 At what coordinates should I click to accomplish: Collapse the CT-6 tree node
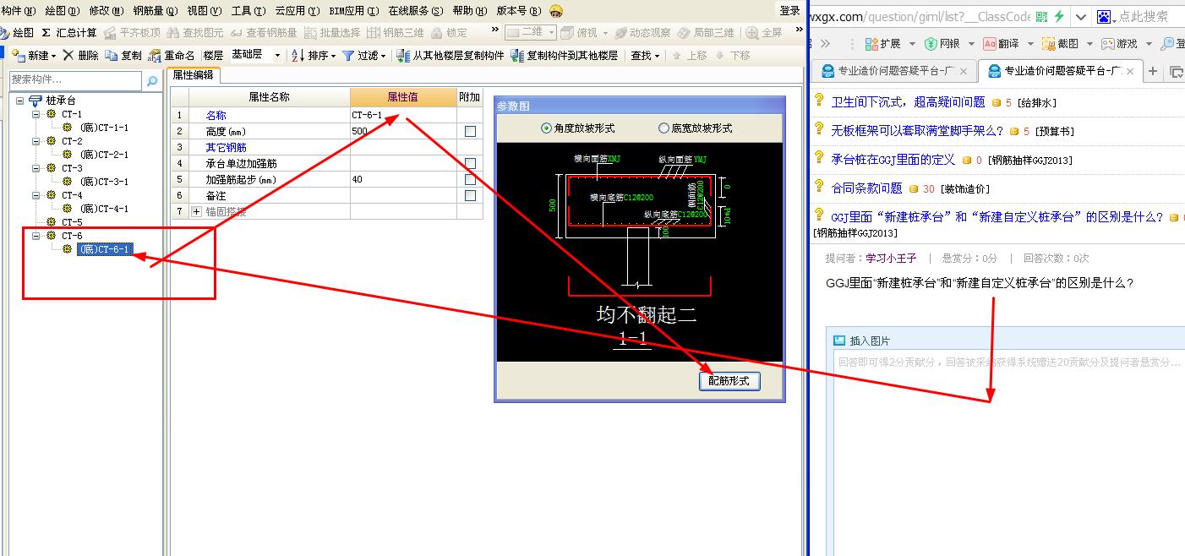(36, 236)
